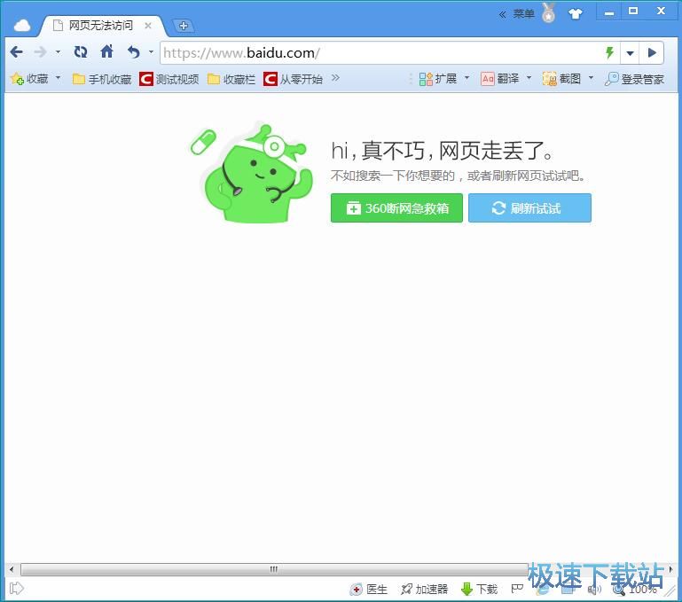
Task: Click the medal icon in the title bar
Action: (549, 12)
